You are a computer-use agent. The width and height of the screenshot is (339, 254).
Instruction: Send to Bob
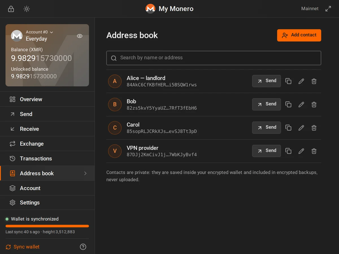coord(266,104)
